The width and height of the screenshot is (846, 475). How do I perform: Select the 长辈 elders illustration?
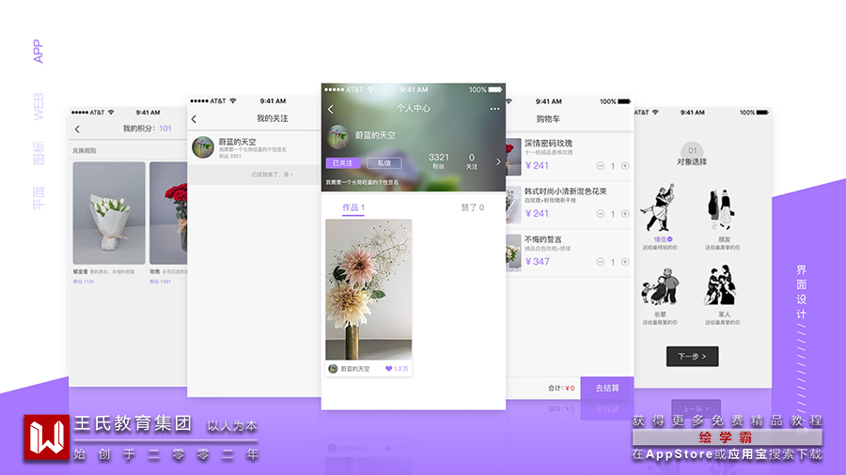660,286
